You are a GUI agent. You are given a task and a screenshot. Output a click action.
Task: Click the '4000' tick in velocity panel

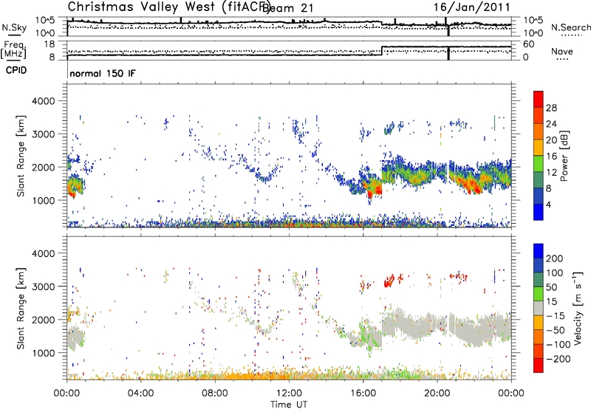click(x=43, y=253)
